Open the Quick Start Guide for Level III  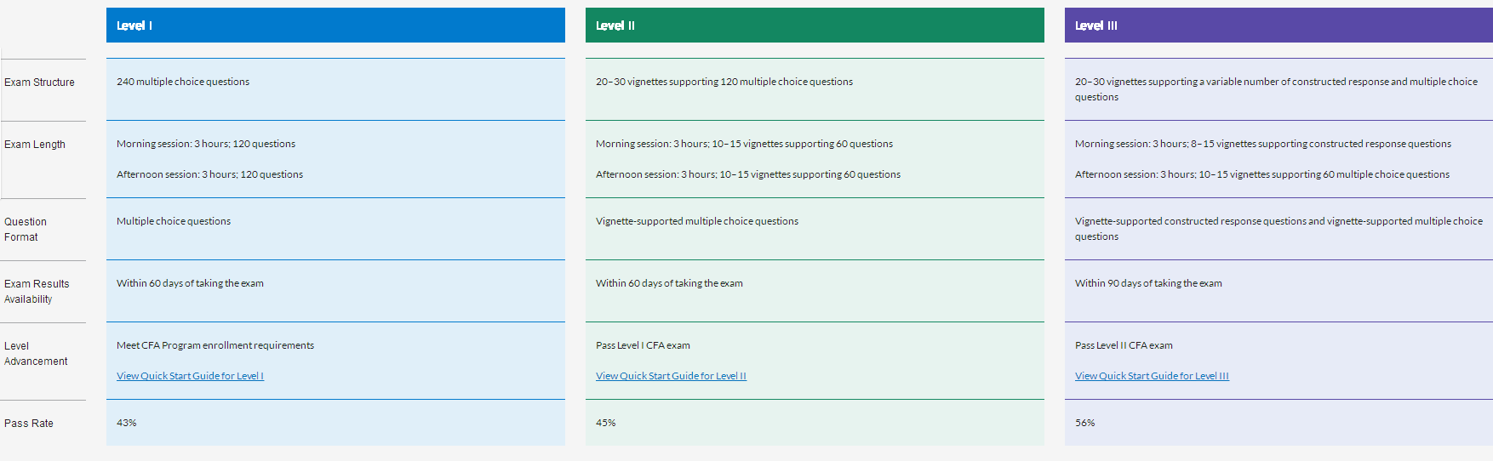click(x=1152, y=376)
